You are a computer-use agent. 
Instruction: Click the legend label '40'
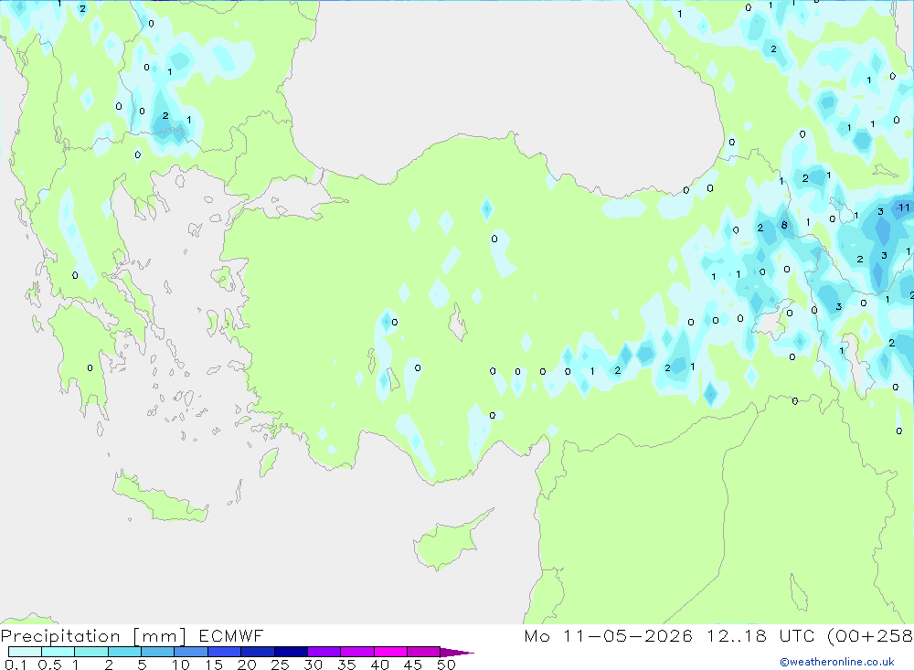tap(380, 665)
